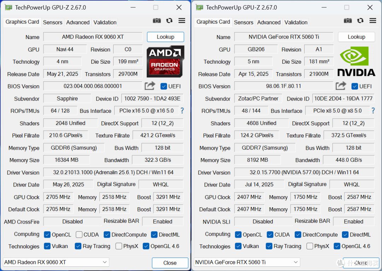Click the GPU-Z title bar icon in NVIDIA window
The image size is (382, 271).
coord(199,7)
